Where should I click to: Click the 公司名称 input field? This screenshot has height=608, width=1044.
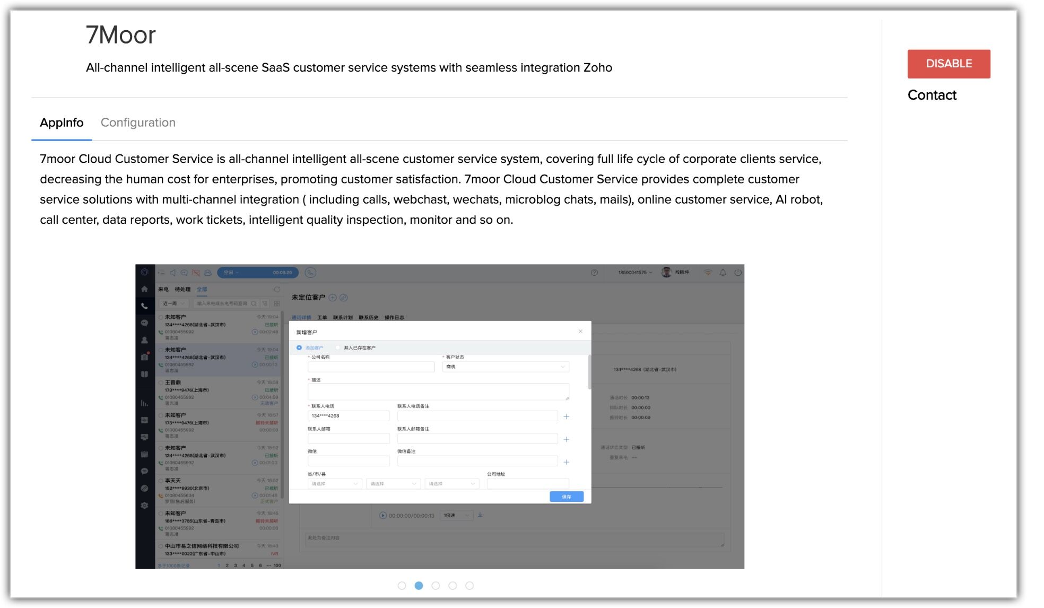pos(371,367)
